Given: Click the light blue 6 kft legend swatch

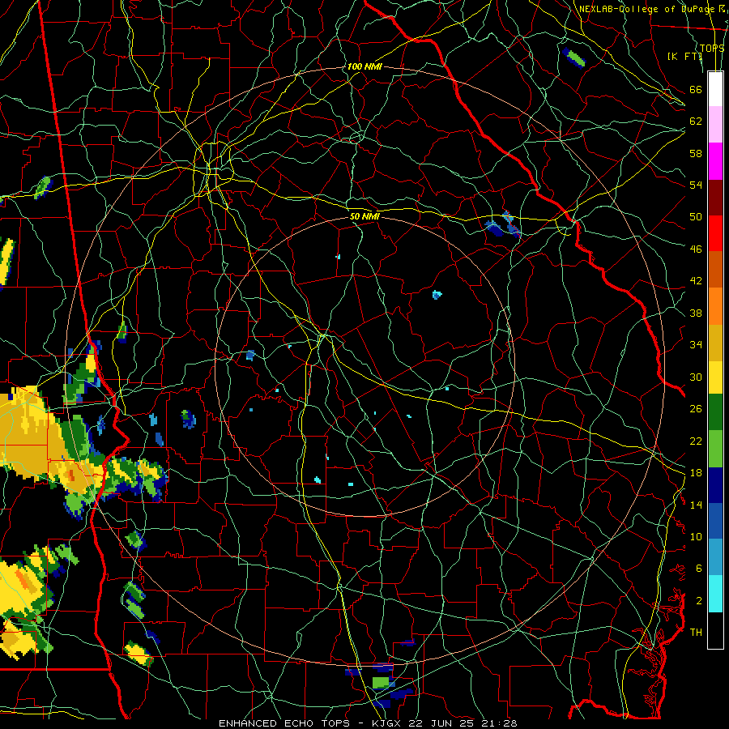Looking at the screenshot, I should (x=715, y=557).
